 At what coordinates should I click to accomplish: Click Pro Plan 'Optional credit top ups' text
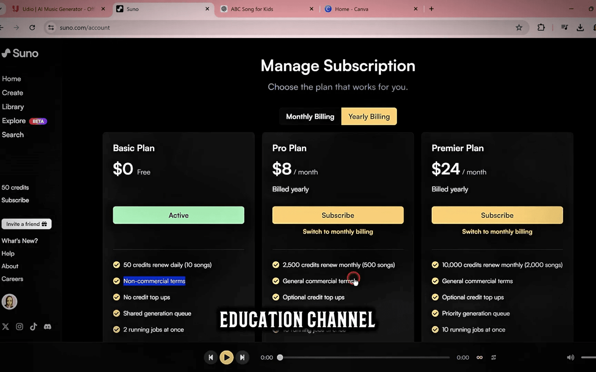313,297
